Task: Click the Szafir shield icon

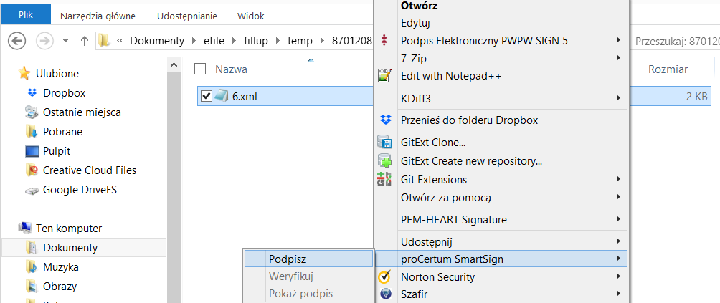Action: point(386,294)
